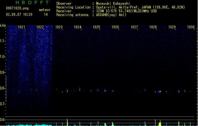Select the file name 09071020.png

(x=17, y=8)
